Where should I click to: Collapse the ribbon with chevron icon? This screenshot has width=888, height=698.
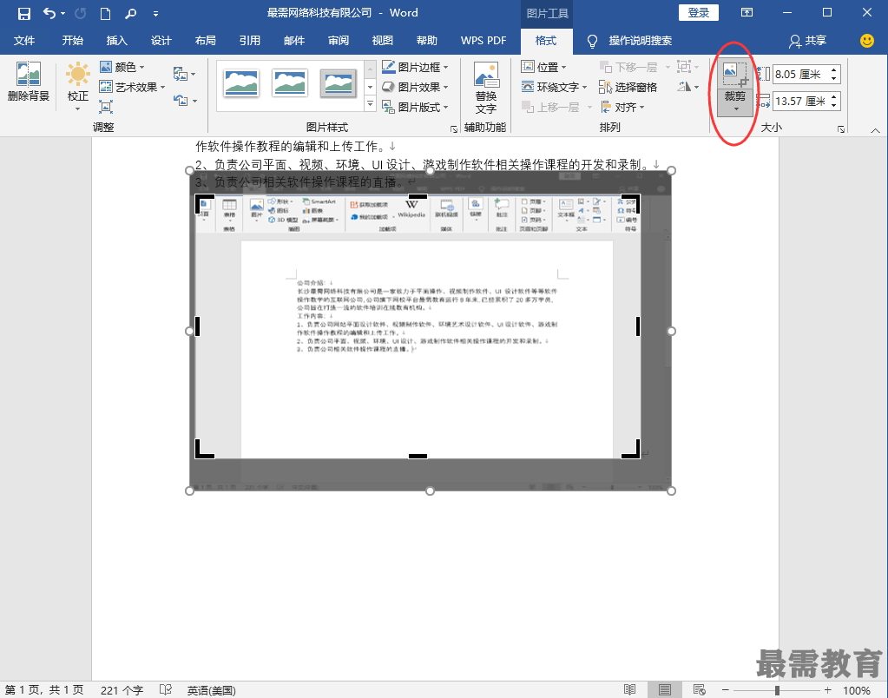click(875, 130)
